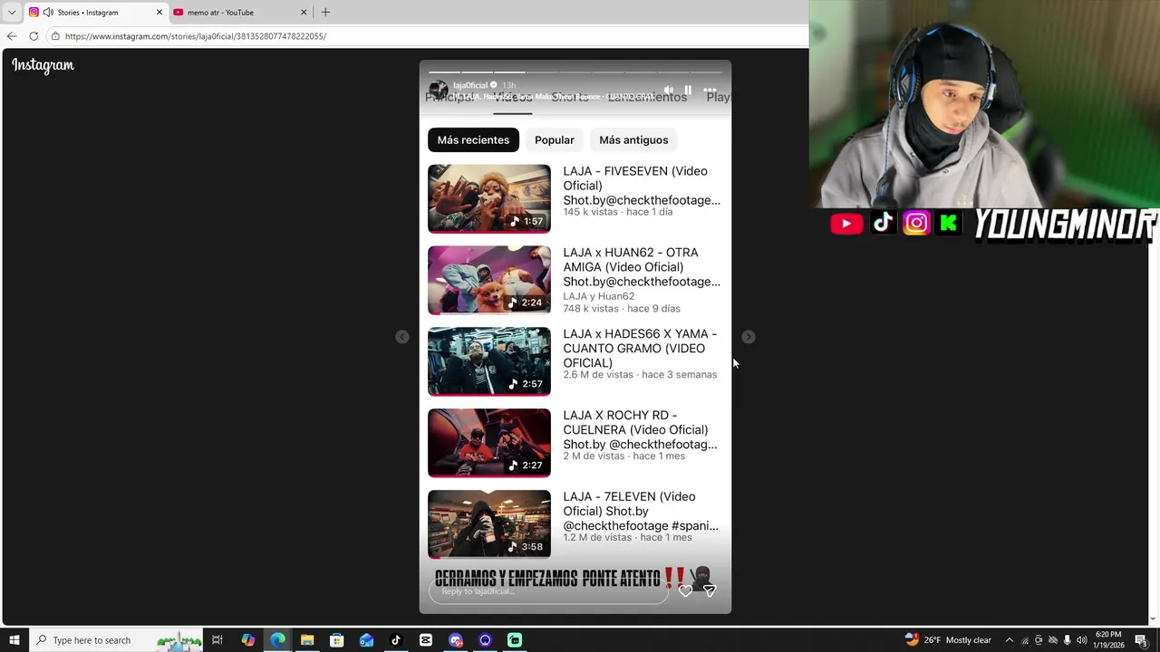Click the '145 k vistas · hace 1 día' text
This screenshot has height=652, width=1160.
618,212
